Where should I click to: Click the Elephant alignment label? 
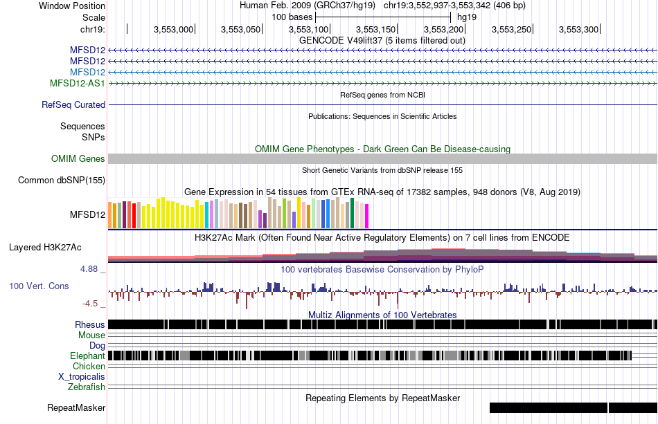87,356
